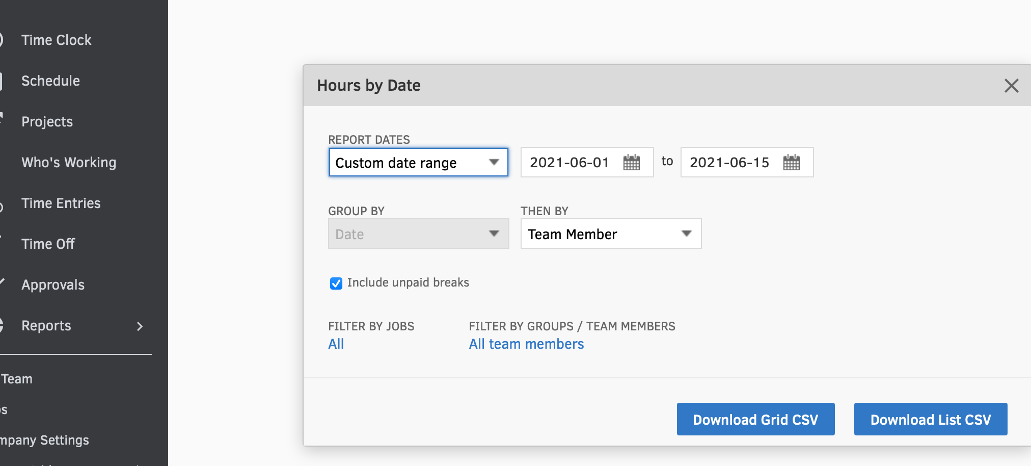Close the Hours by Date dialog

(1011, 86)
